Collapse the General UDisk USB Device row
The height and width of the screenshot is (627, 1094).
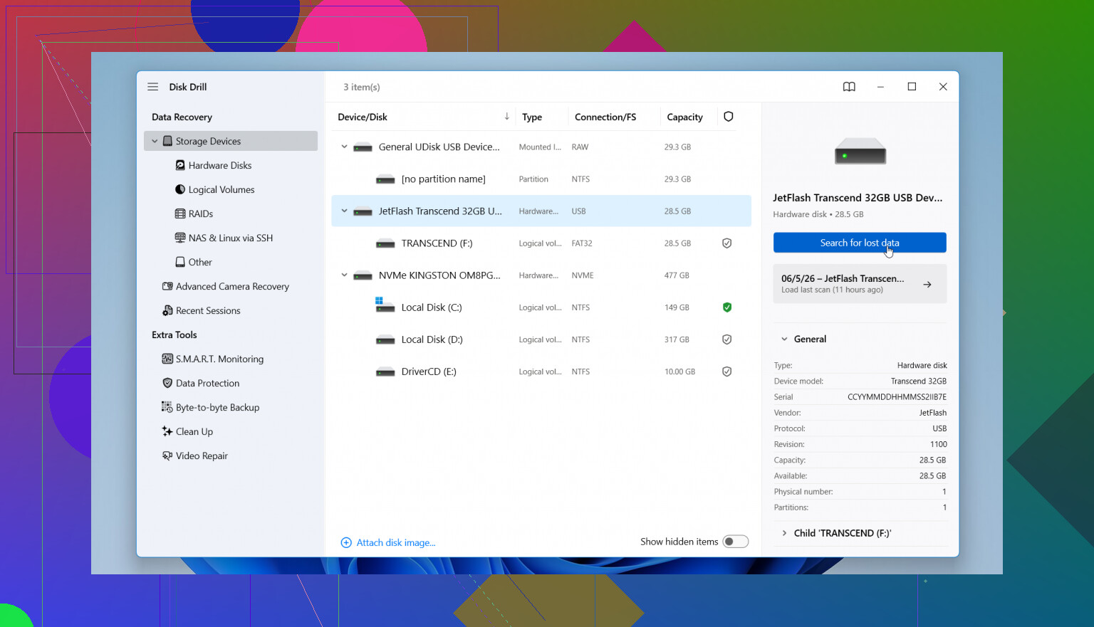(x=344, y=147)
